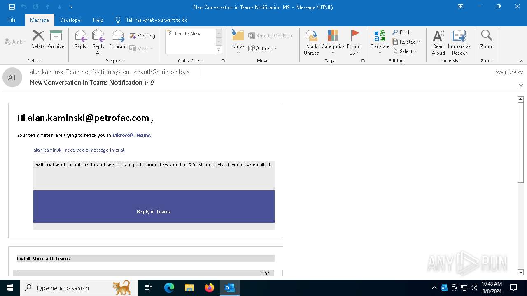Select Create New quick step
The height and width of the screenshot is (296, 527).
(188, 34)
